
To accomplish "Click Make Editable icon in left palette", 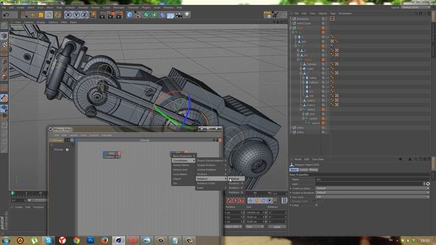I will (x=4, y=26).
